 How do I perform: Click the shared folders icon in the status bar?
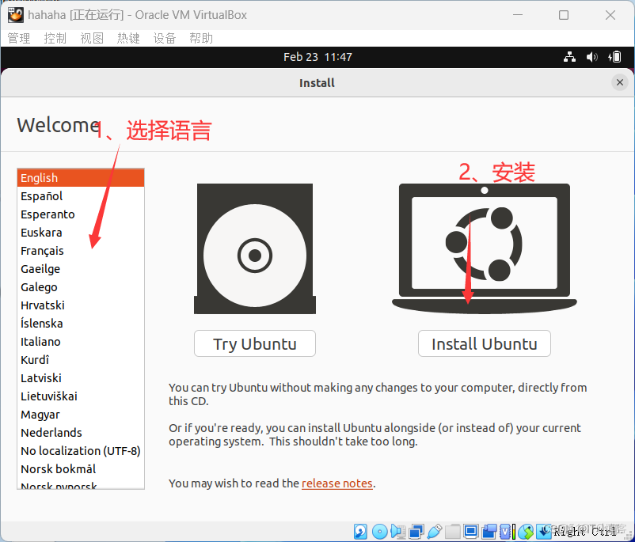tap(452, 532)
